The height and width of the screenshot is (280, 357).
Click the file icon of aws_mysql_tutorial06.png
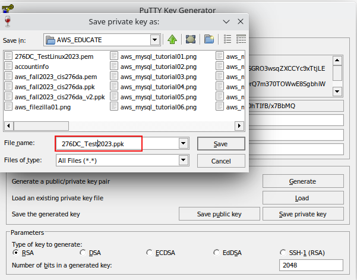[114, 106]
